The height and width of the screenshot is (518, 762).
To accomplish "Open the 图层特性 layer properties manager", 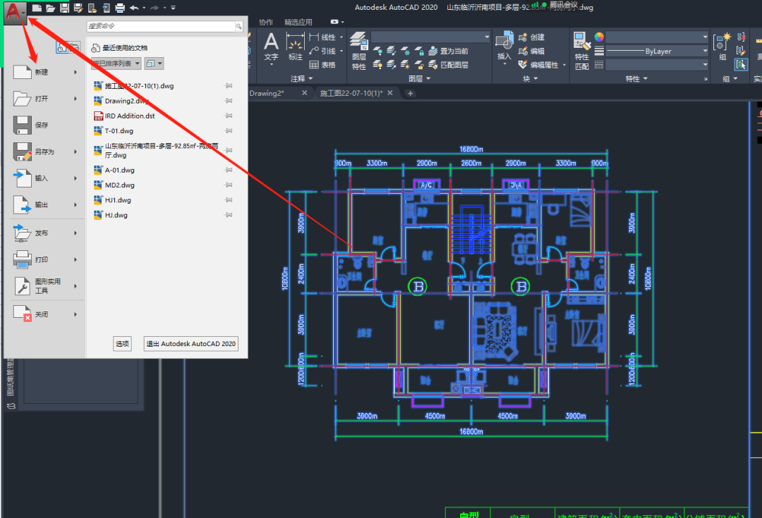I will pyautogui.click(x=359, y=51).
